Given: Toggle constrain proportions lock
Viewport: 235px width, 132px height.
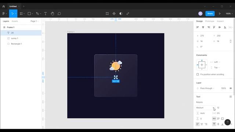Looking at the screenshot, I should pyautogui.click(x=231, y=41).
